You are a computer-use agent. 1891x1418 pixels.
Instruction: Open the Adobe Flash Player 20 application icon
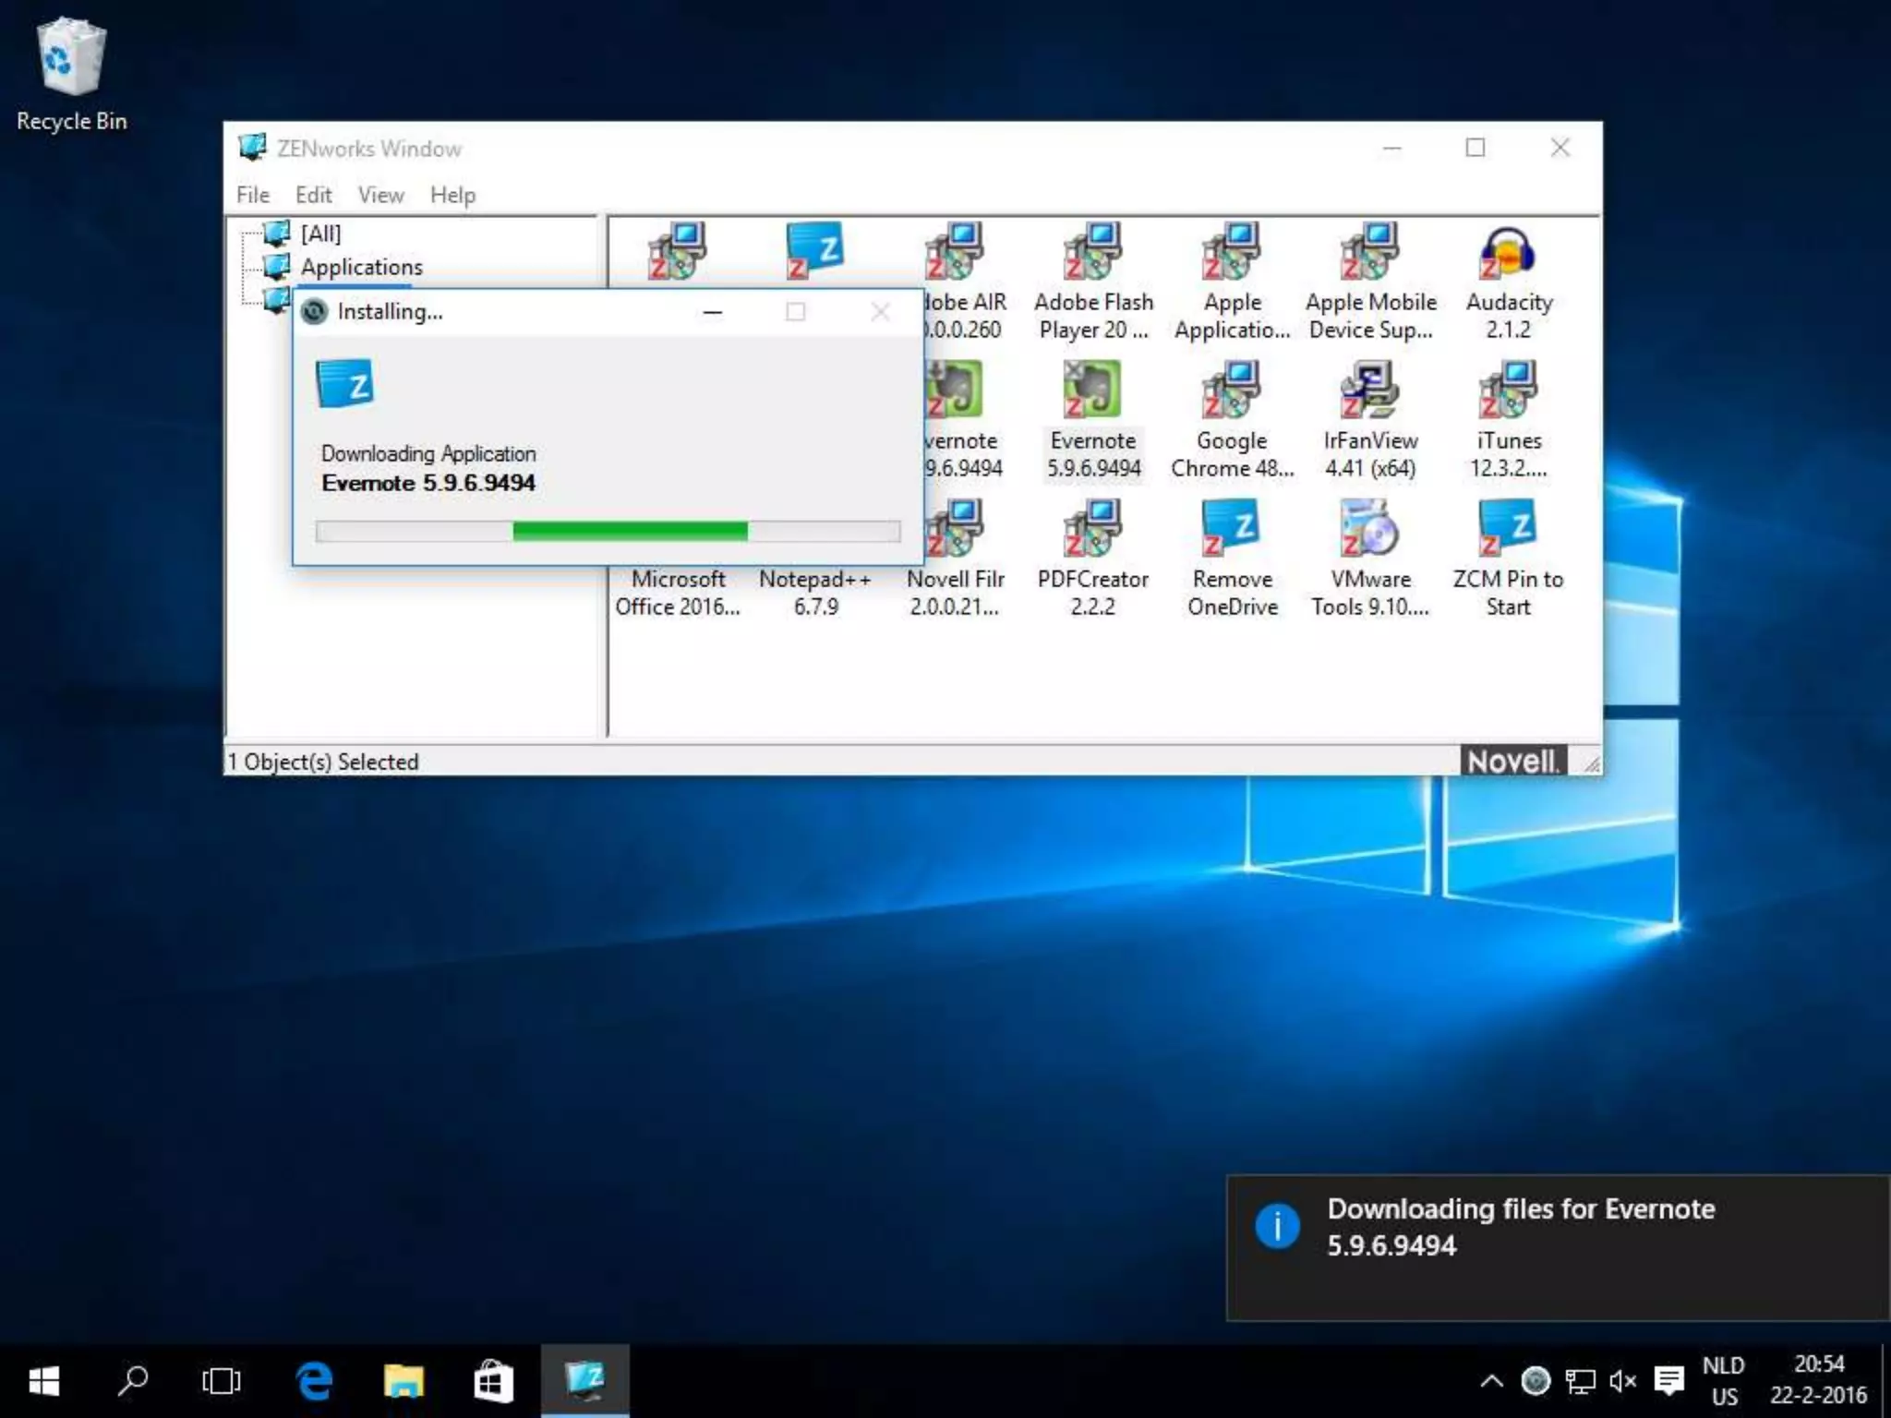[1093, 251]
